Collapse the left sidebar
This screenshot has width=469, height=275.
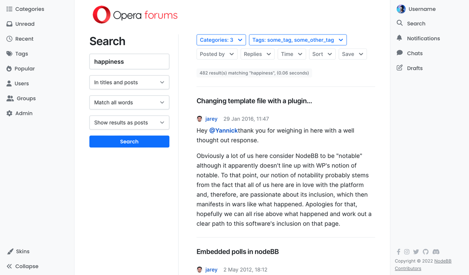click(x=22, y=266)
